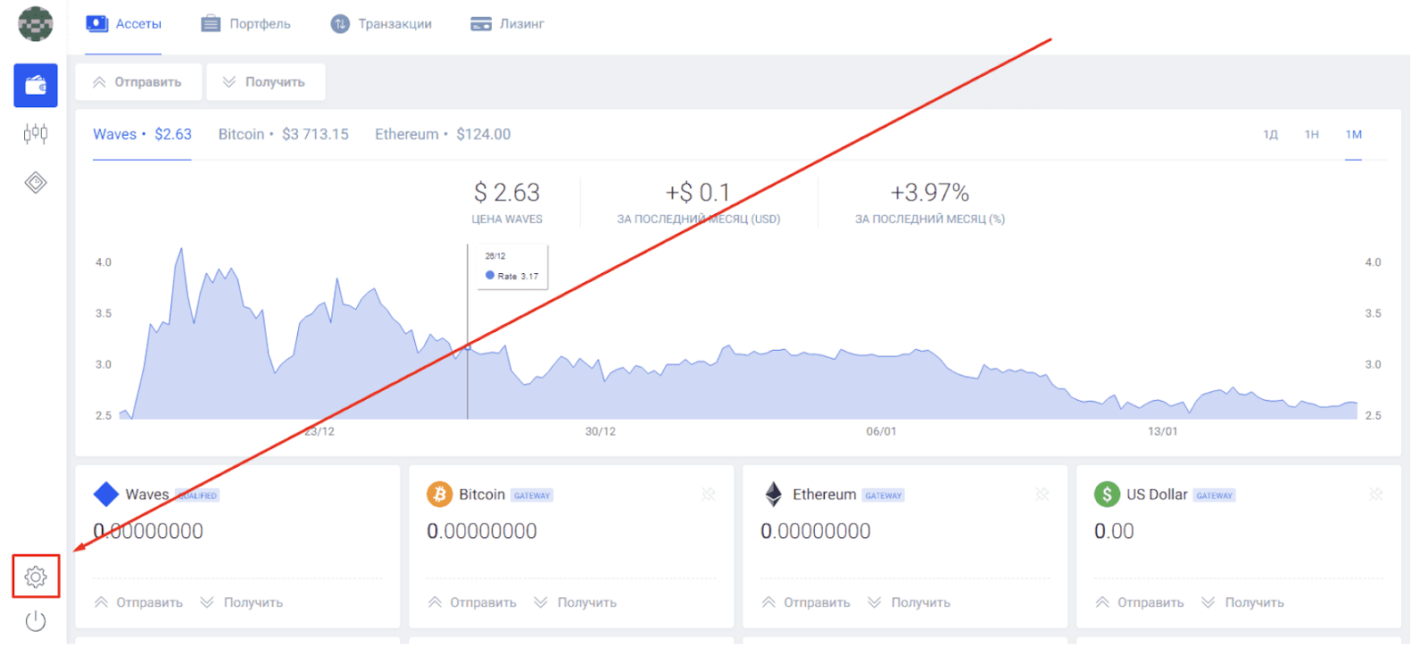The image size is (1428, 648).
Task: Click the 13/01 date on the chart axis
Action: click(x=1163, y=432)
